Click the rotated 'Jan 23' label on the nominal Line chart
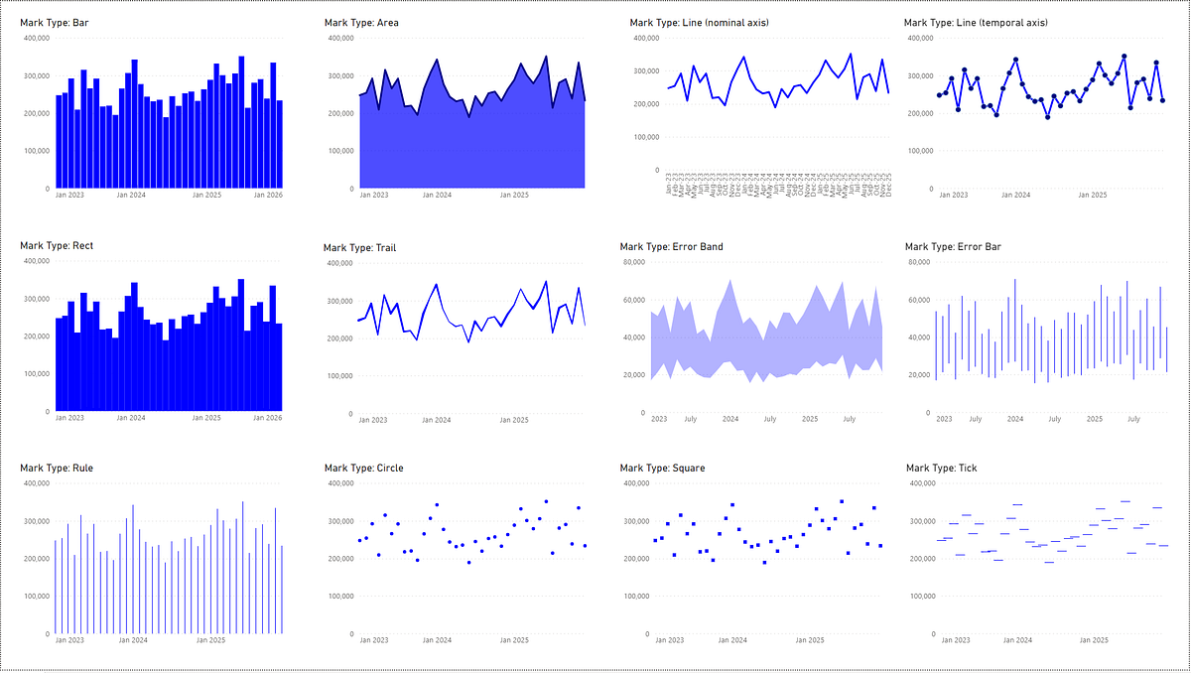This screenshot has width=1191, height=673. click(667, 181)
